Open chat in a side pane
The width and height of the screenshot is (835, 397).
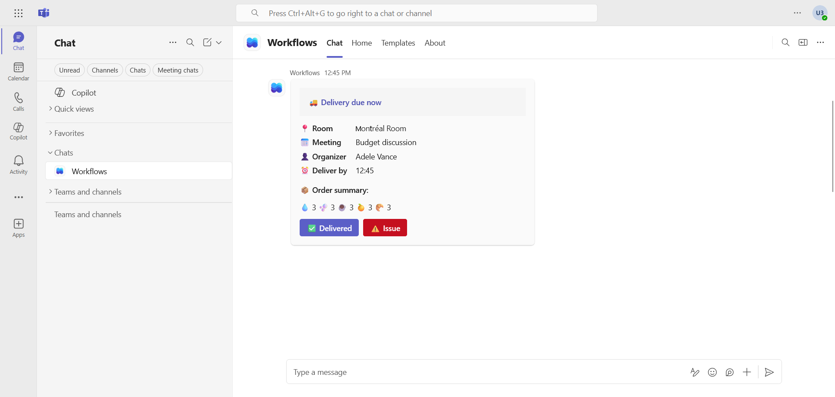[803, 43]
